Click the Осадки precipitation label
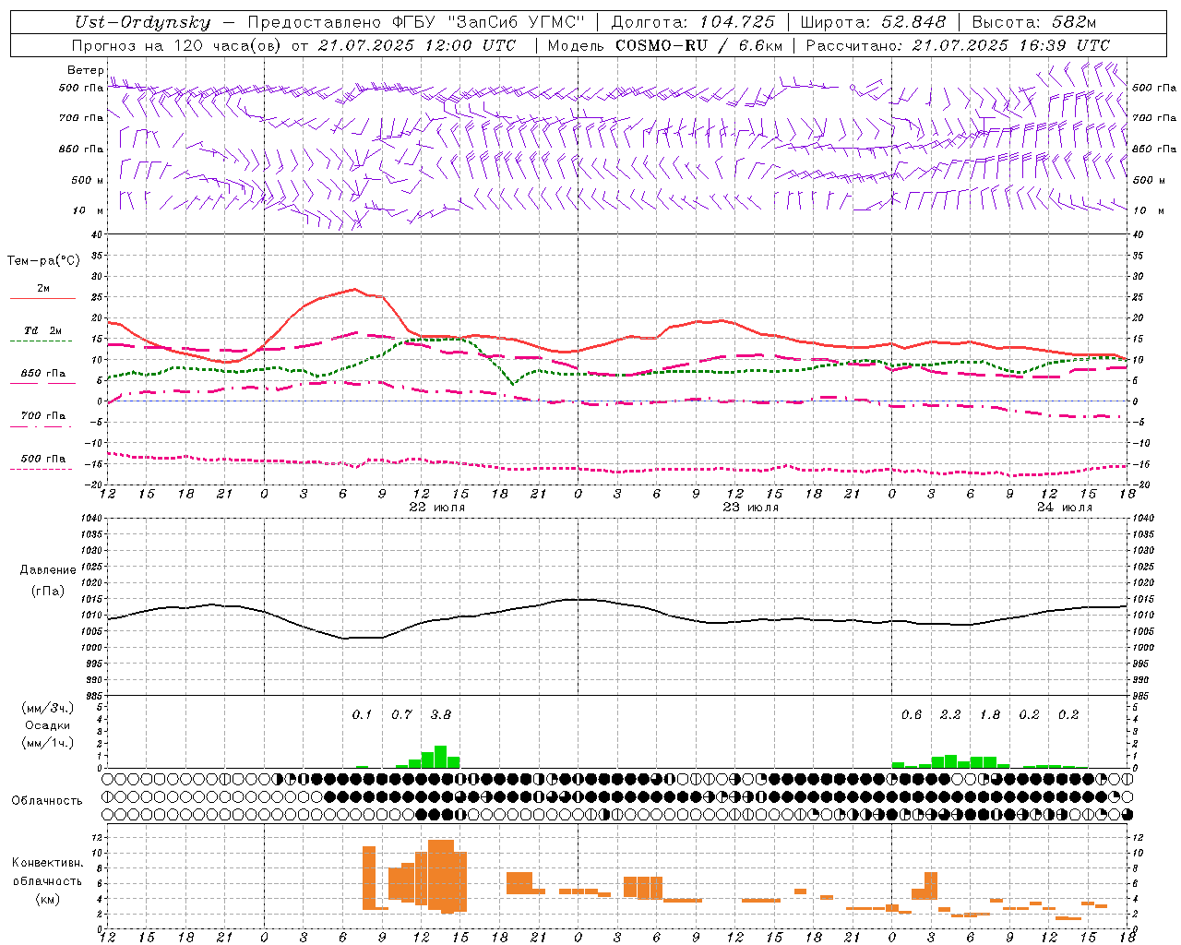This screenshot has width=1181, height=945. (x=47, y=725)
